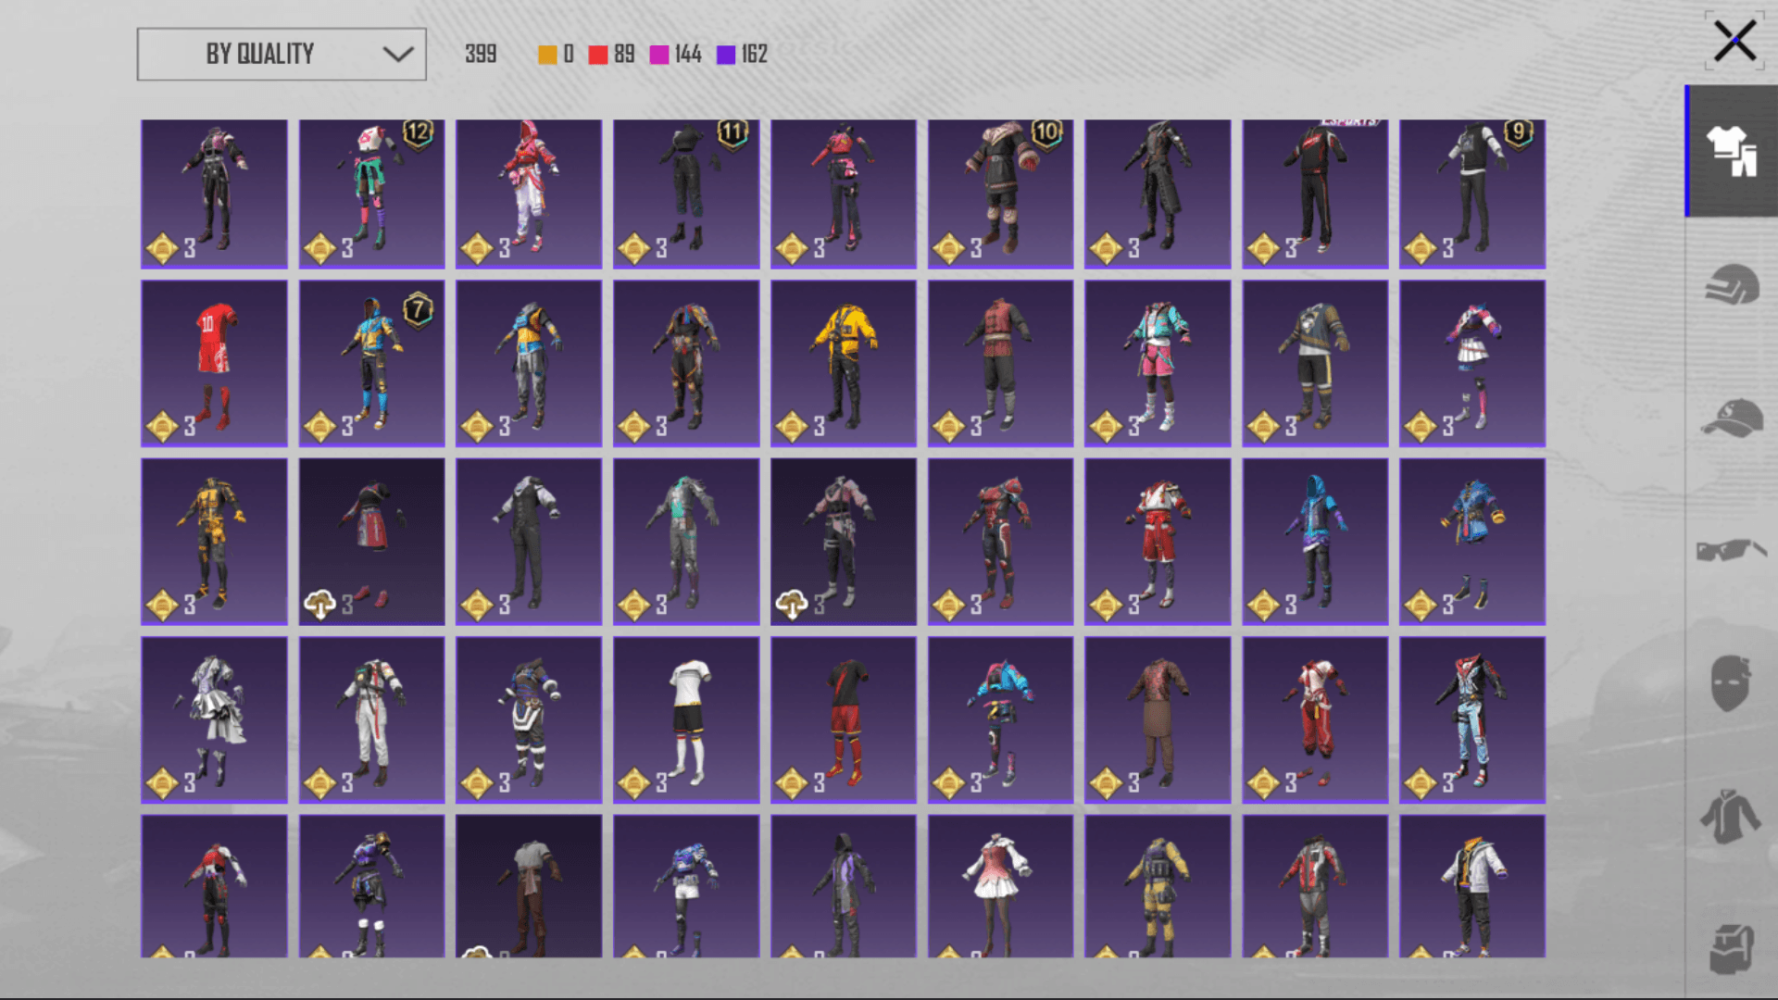This screenshot has width=1778, height=1000.
Task: Select the brown kurta outfit
Action: 1158,719
